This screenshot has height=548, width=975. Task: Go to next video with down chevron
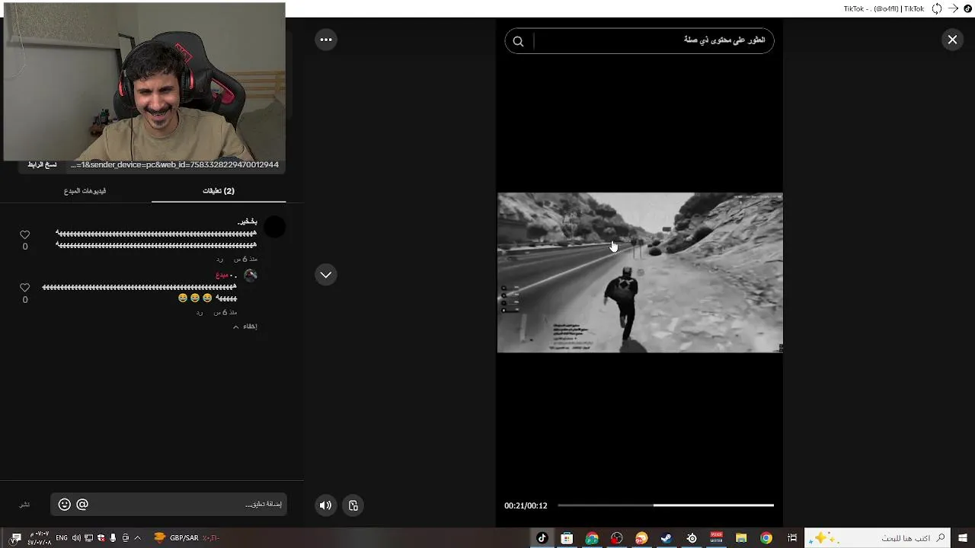pyautogui.click(x=326, y=275)
